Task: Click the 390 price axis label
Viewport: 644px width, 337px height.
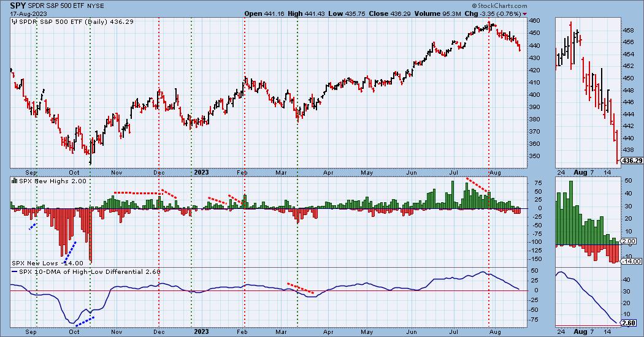Action: pos(534,107)
